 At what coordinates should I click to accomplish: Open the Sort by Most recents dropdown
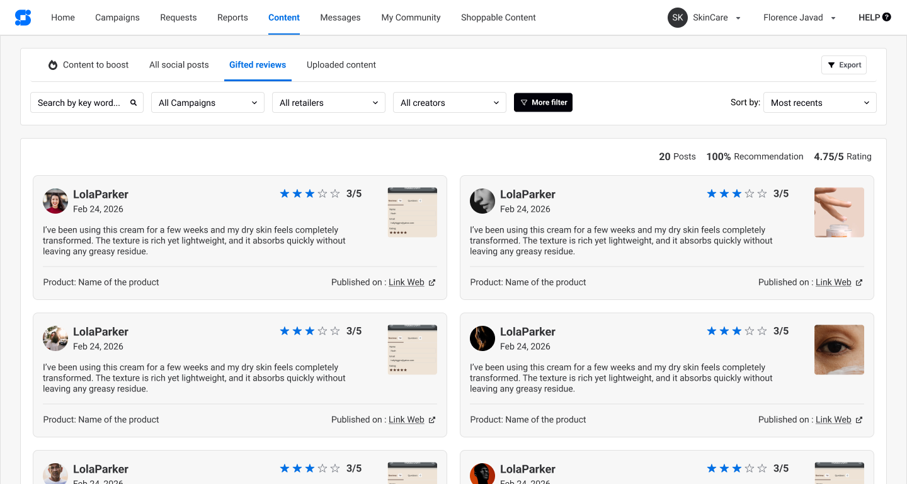[x=820, y=103]
